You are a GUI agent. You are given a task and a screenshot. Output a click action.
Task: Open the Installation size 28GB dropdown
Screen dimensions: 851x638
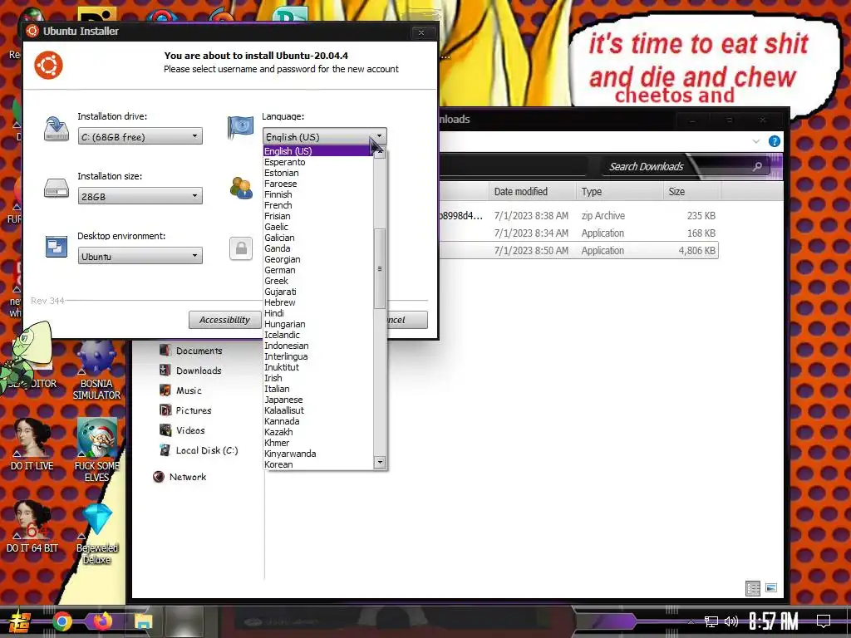140,196
